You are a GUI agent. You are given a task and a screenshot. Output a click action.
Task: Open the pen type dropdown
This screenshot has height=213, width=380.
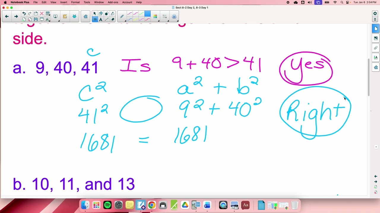point(122,16)
